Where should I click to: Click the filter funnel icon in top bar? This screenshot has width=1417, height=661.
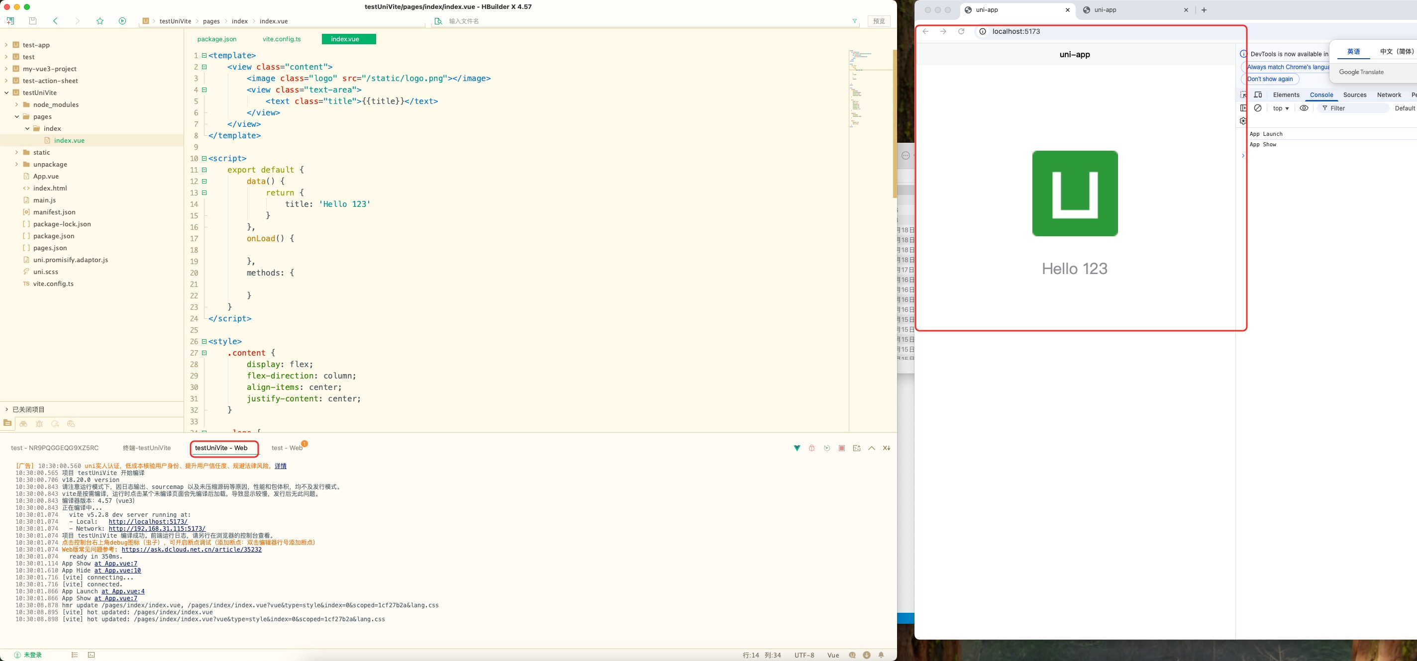tap(854, 21)
